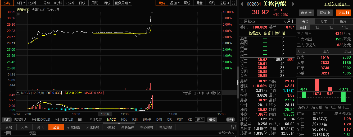Select the 10日 fund flow period
Image resolution: width=353 pixels, height=137 pixels.
click(x=345, y=27)
